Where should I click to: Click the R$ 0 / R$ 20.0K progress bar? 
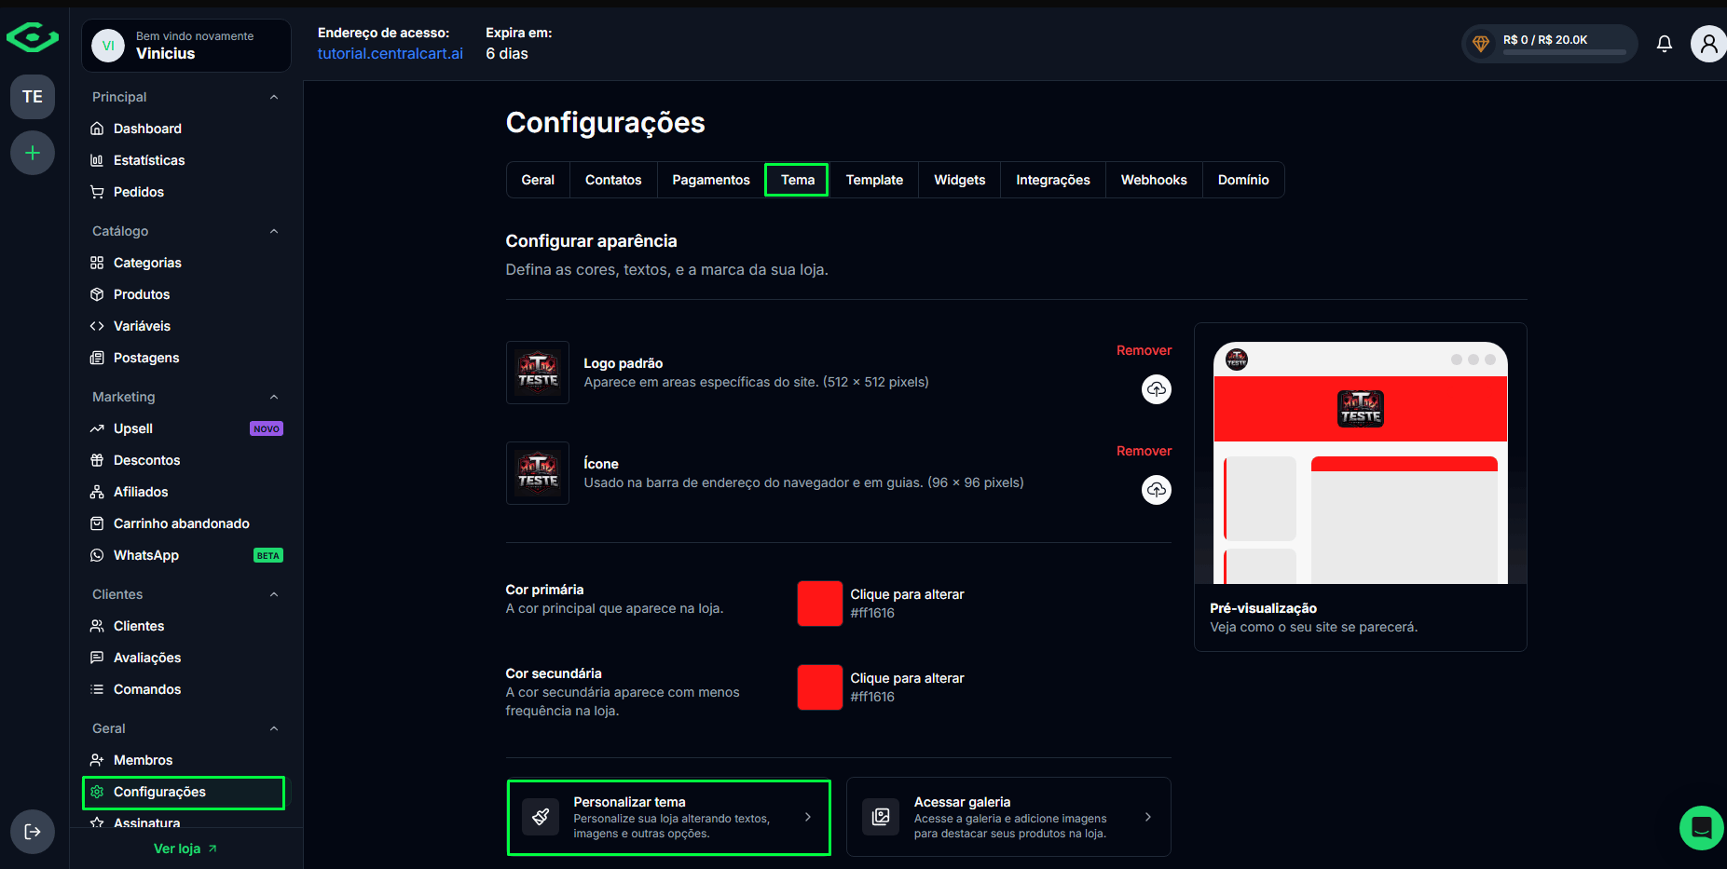[1565, 52]
